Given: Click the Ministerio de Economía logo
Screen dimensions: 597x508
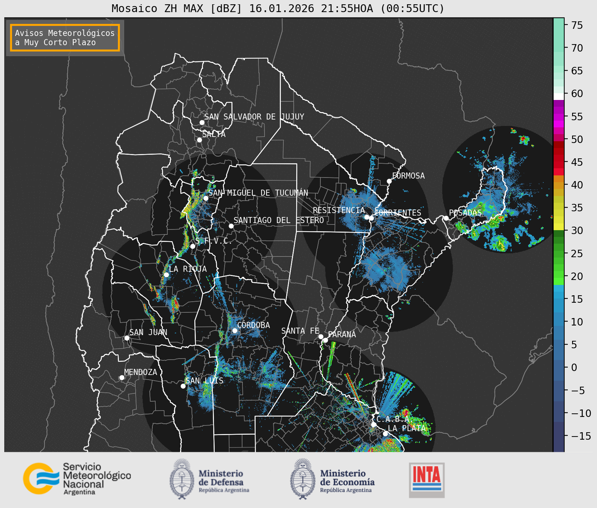Looking at the screenshot, I should point(332,479).
